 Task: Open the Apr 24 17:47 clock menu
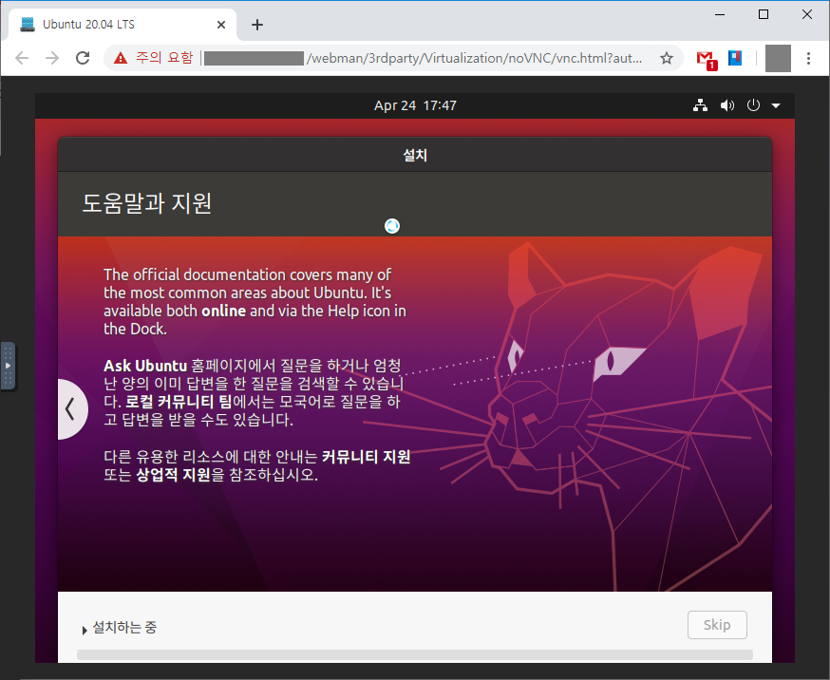point(415,105)
